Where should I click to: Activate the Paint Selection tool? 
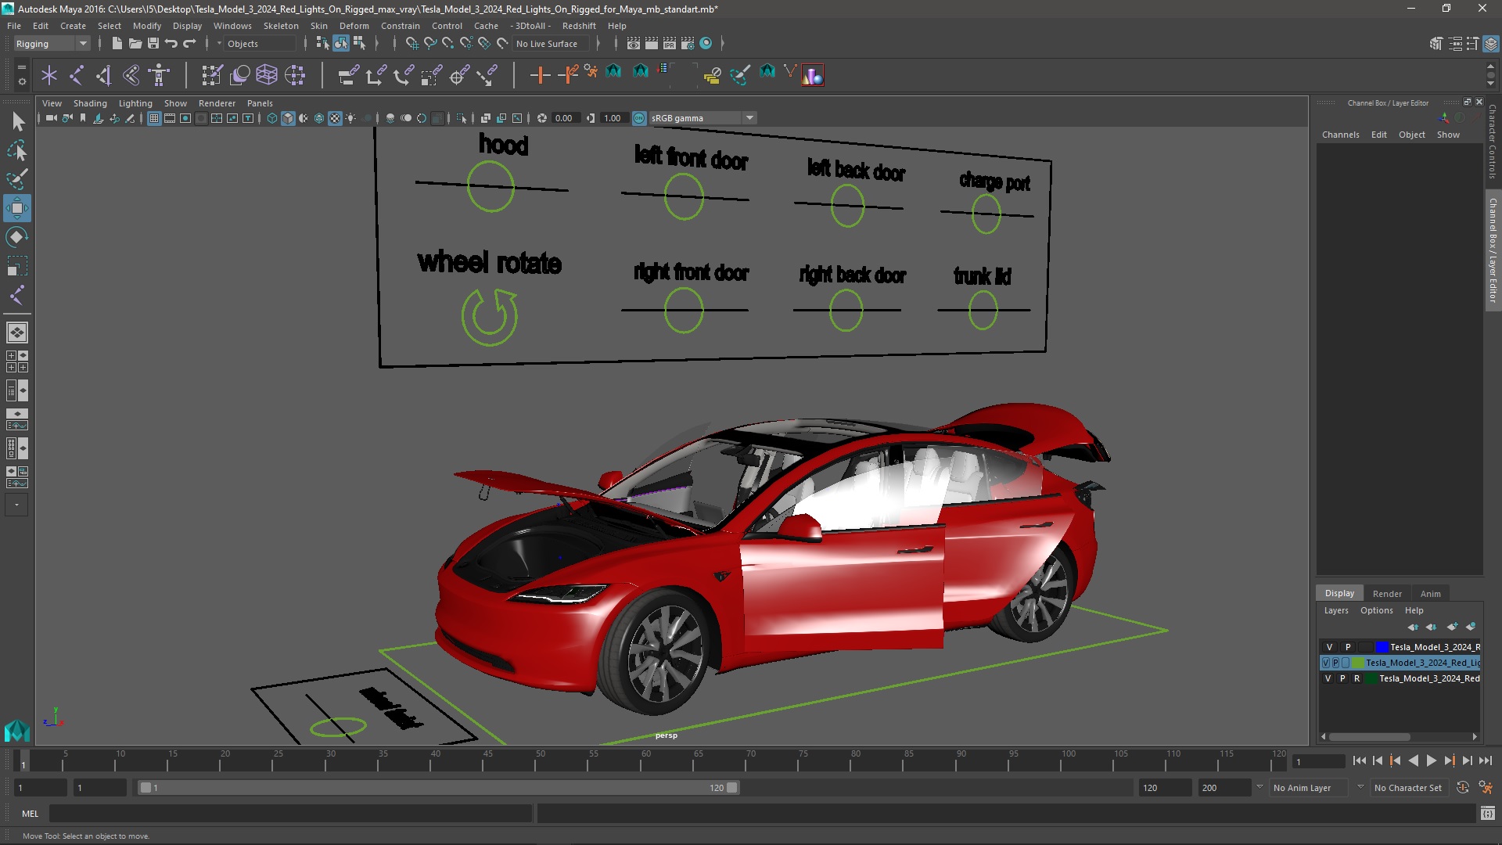point(17,179)
